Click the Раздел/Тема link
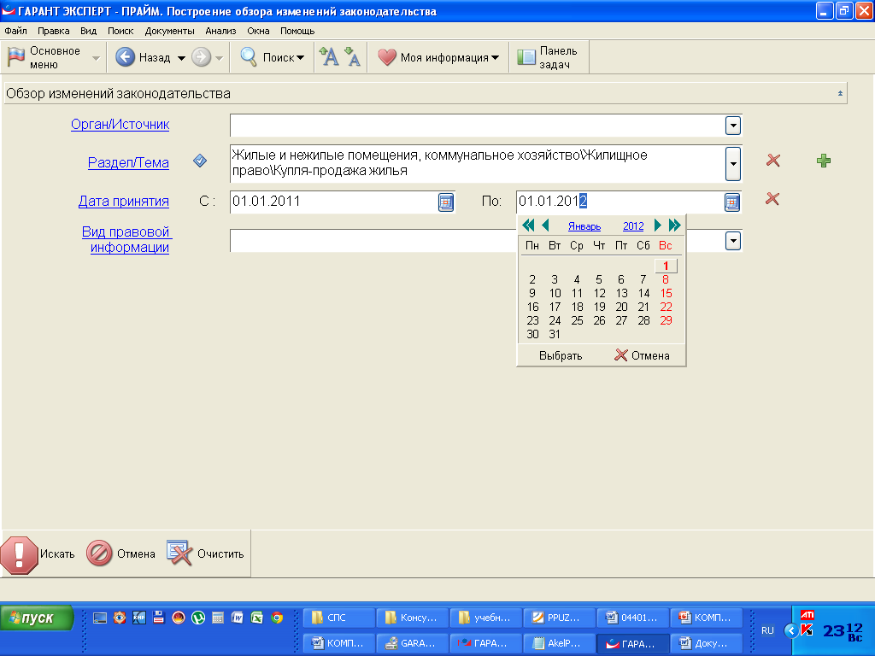875x656 pixels. pos(128,163)
